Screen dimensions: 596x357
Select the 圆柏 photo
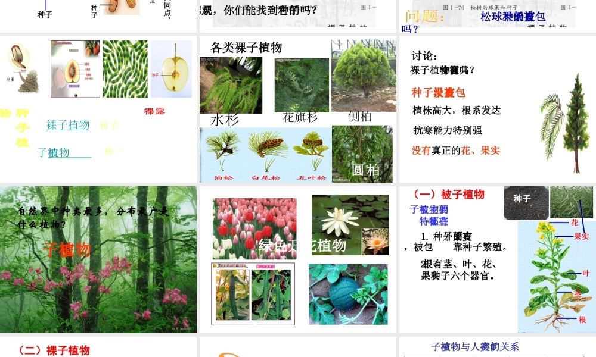point(362,154)
